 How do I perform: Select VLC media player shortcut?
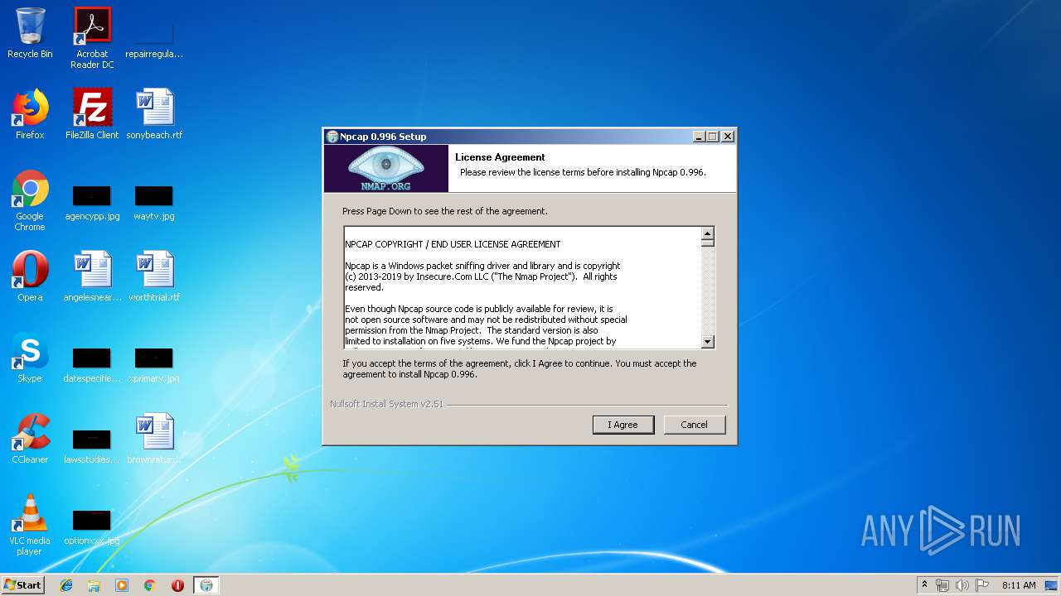tap(30, 525)
